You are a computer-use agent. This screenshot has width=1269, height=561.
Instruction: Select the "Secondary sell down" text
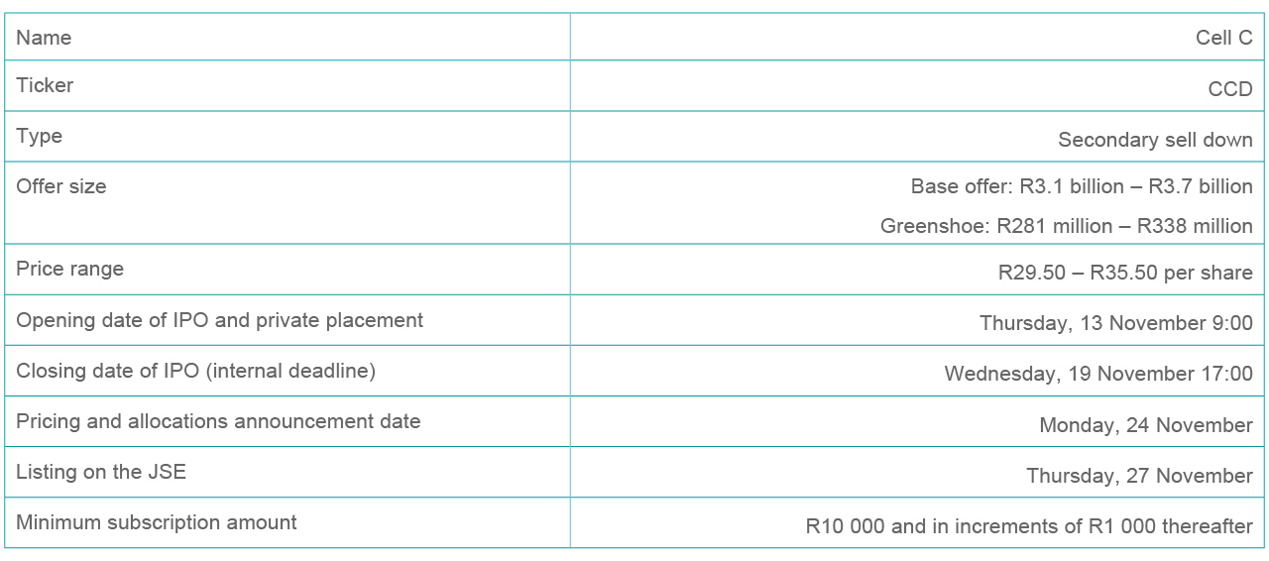1155,140
